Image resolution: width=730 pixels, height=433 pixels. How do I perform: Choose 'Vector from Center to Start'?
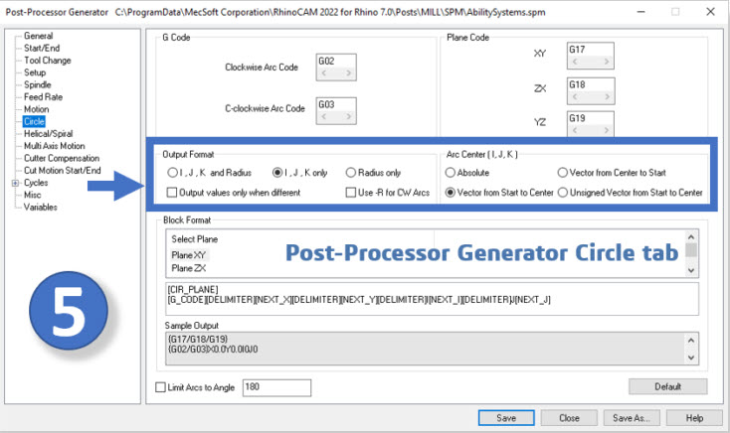[x=564, y=173]
